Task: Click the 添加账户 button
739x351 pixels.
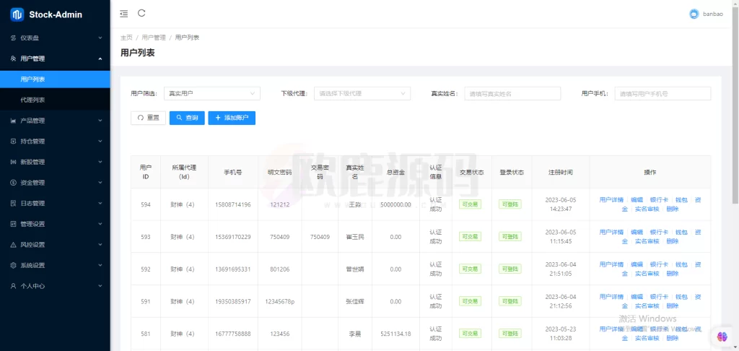Action: click(232, 118)
